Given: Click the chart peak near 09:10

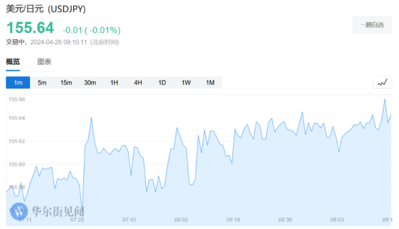Looking at the screenshot, I should pos(385,100).
